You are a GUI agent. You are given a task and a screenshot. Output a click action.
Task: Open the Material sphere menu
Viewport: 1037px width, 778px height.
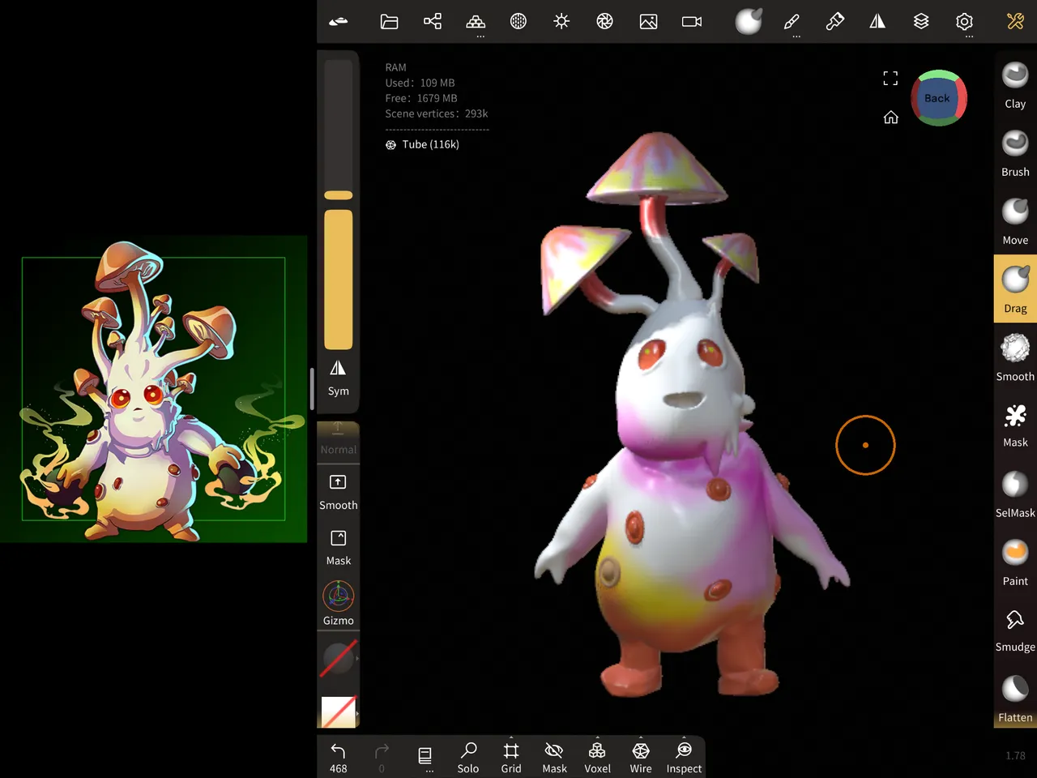pos(749,22)
